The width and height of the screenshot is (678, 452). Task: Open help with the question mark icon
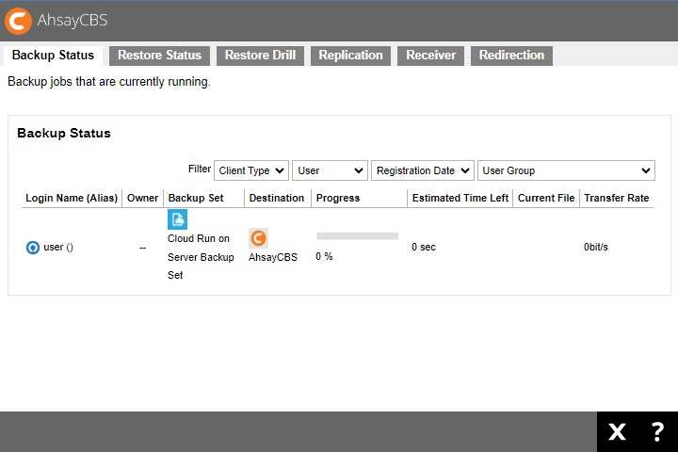click(x=657, y=432)
